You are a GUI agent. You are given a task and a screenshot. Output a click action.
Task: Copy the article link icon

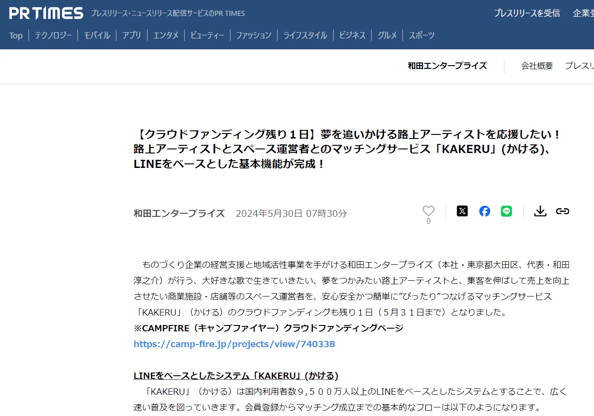pos(562,211)
